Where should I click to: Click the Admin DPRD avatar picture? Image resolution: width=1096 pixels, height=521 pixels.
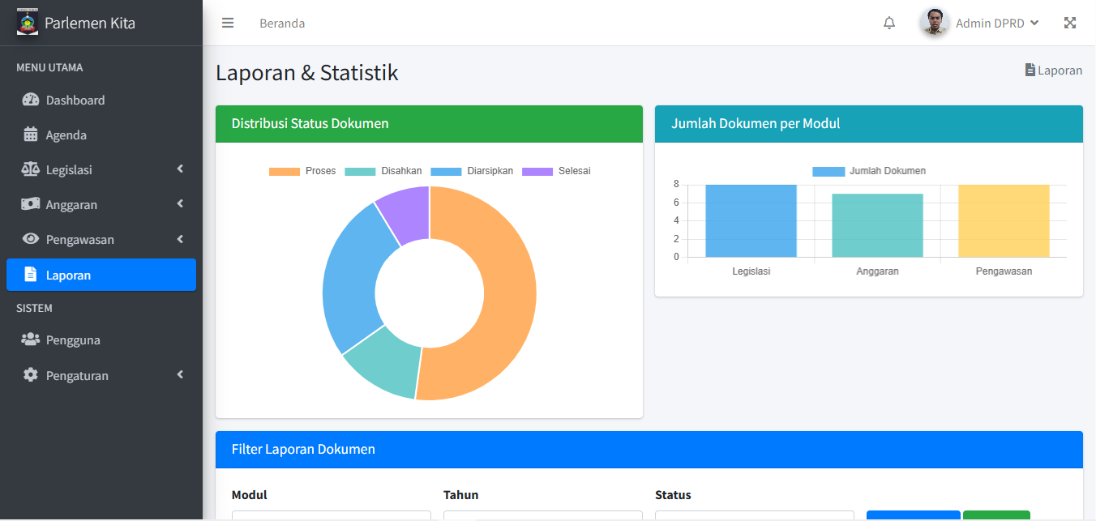[935, 23]
